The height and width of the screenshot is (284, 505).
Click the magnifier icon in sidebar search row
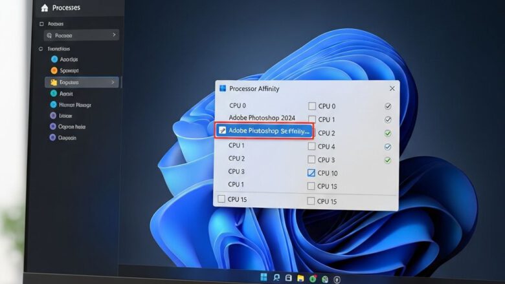point(49,35)
